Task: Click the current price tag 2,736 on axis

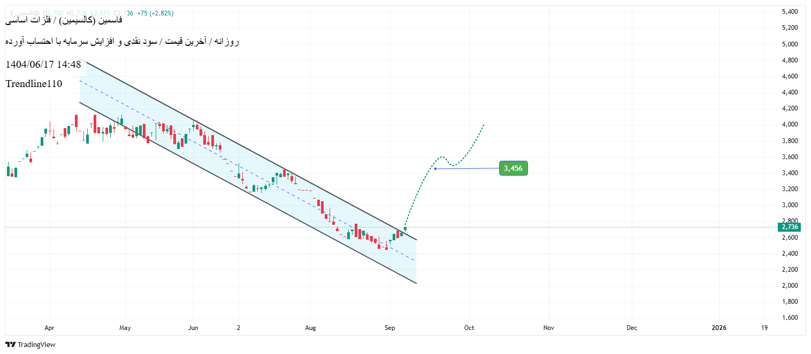Action: (x=790, y=227)
